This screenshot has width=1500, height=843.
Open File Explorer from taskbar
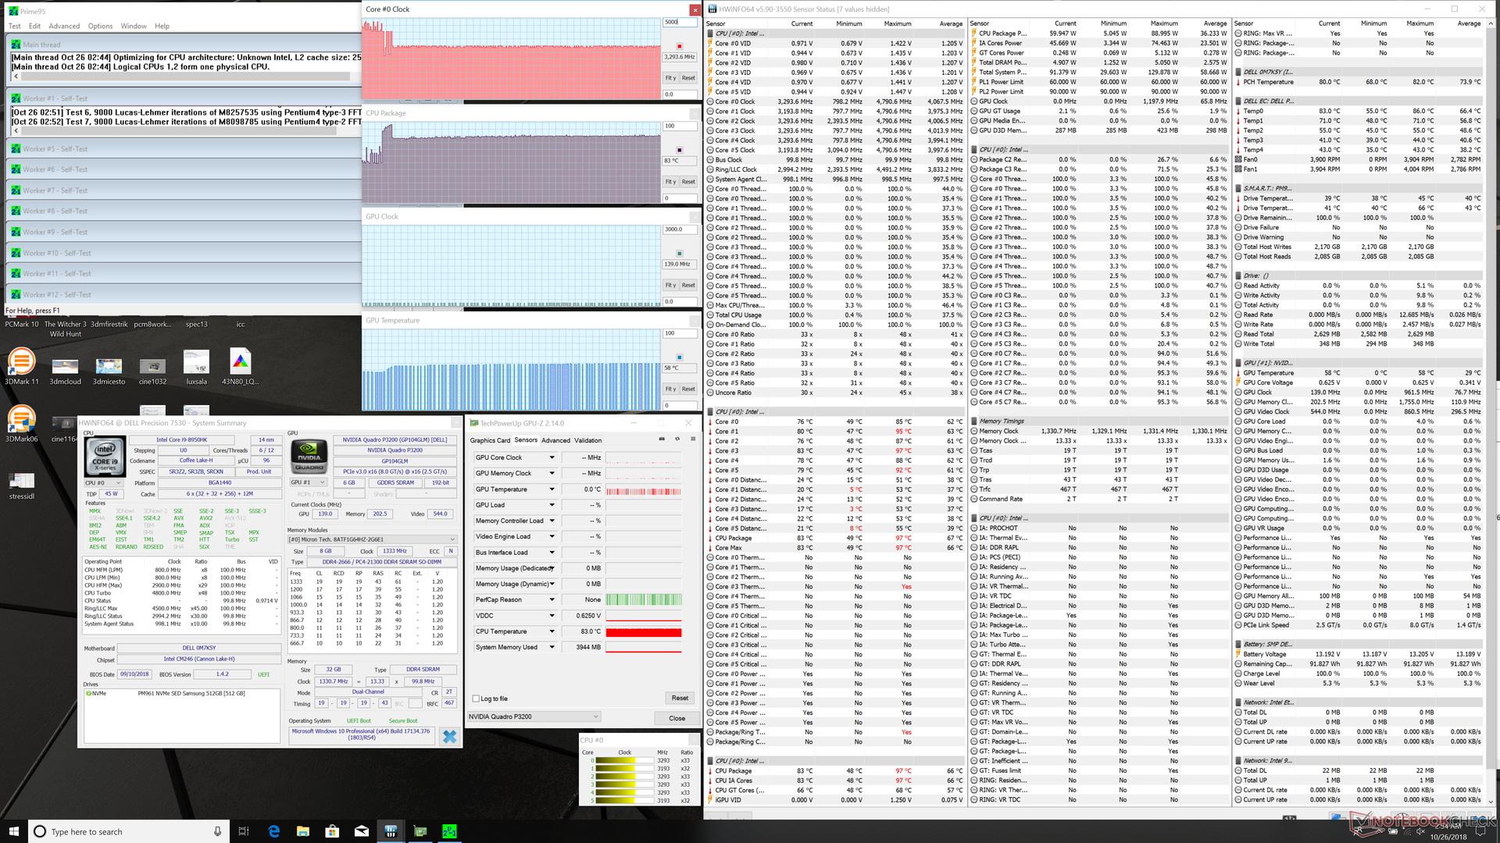coord(302,831)
